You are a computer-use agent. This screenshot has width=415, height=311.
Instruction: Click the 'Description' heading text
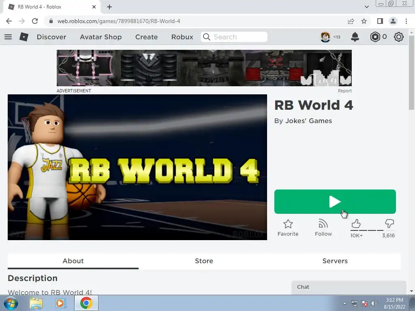32,278
